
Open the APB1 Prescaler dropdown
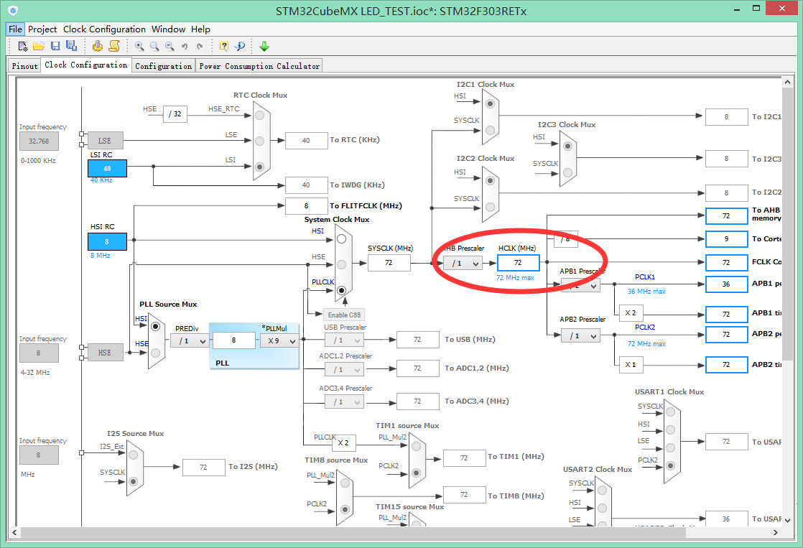pos(580,284)
